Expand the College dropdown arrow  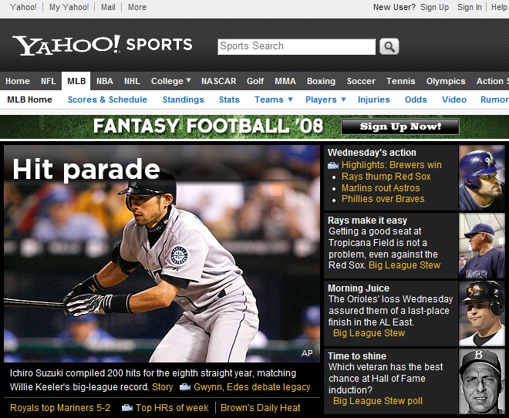(x=189, y=80)
